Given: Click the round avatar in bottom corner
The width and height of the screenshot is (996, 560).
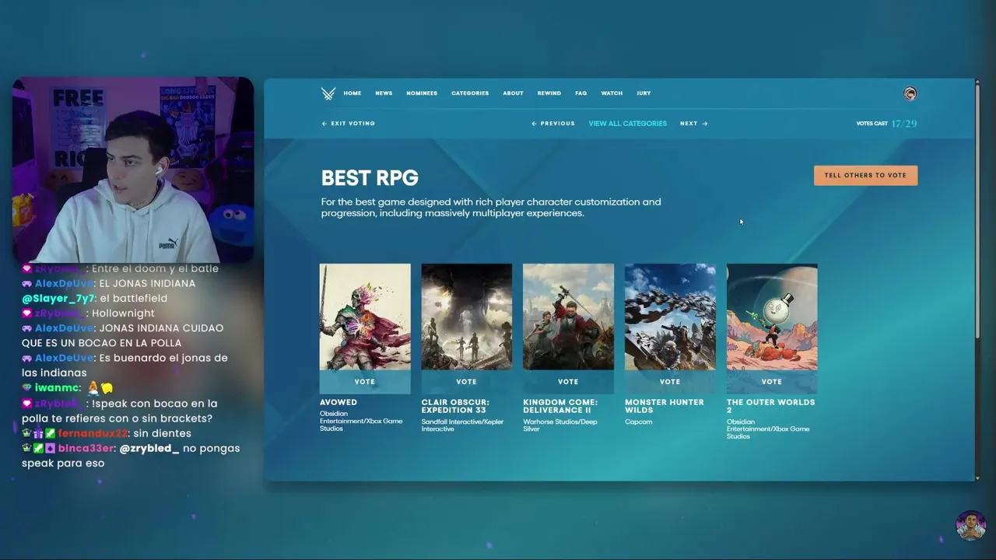Looking at the screenshot, I should [x=970, y=526].
